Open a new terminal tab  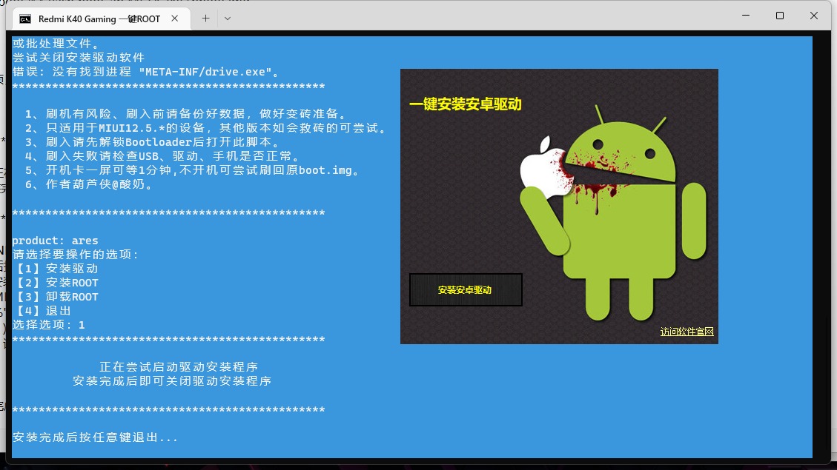tap(205, 18)
